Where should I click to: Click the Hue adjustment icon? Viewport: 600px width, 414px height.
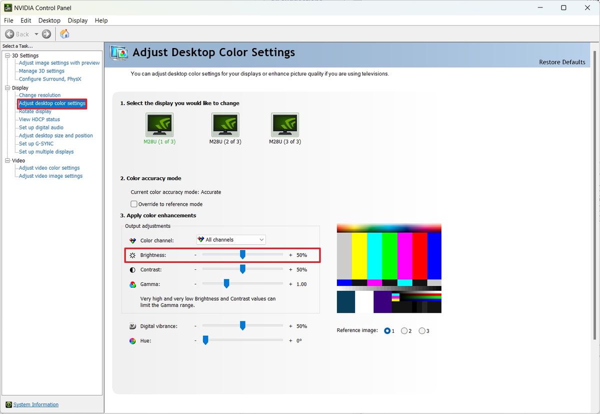coord(132,340)
